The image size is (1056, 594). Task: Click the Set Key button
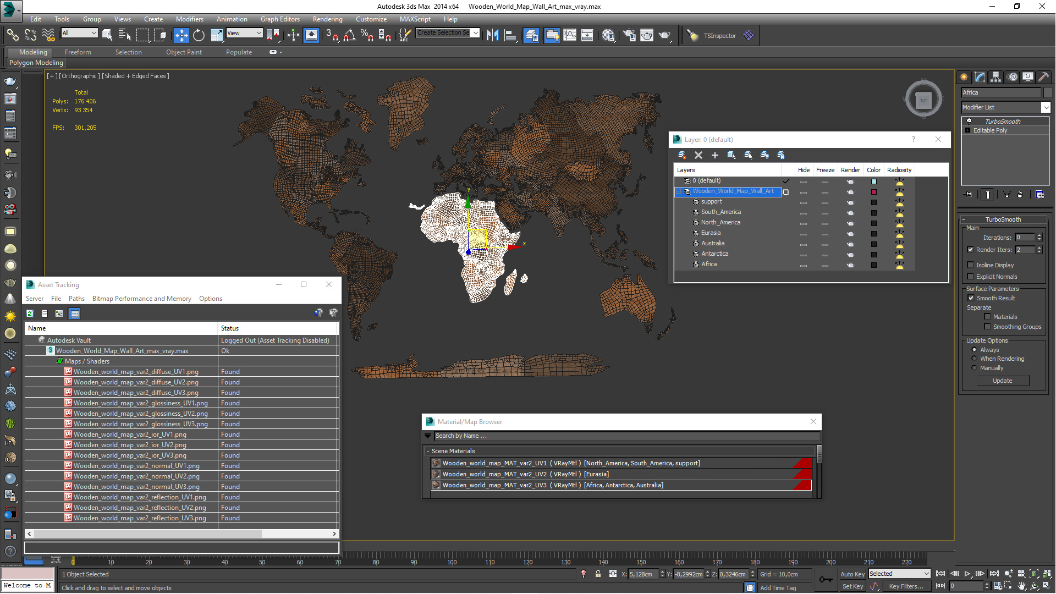click(x=853, y=586)
